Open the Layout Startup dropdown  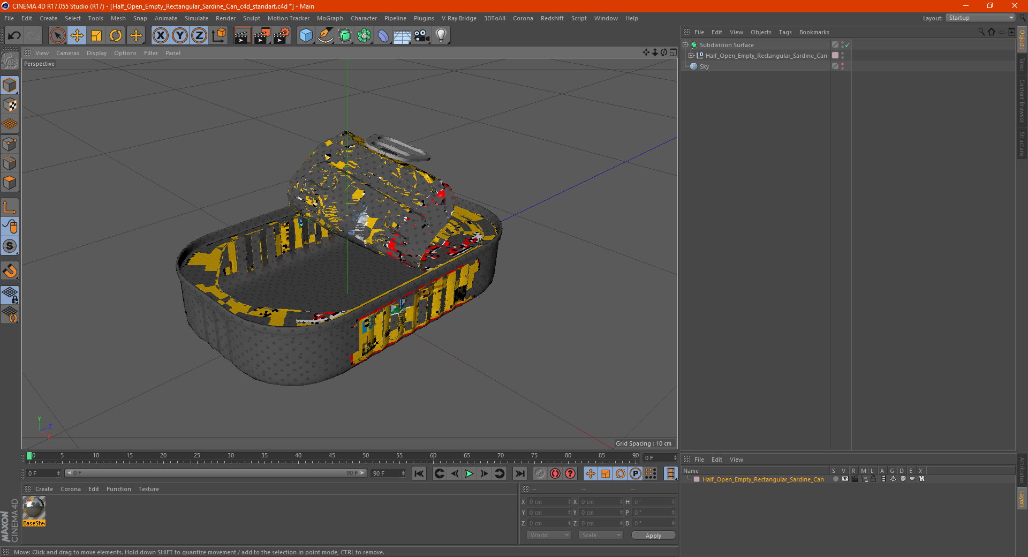pyautogui.click(x=980, y=18)
